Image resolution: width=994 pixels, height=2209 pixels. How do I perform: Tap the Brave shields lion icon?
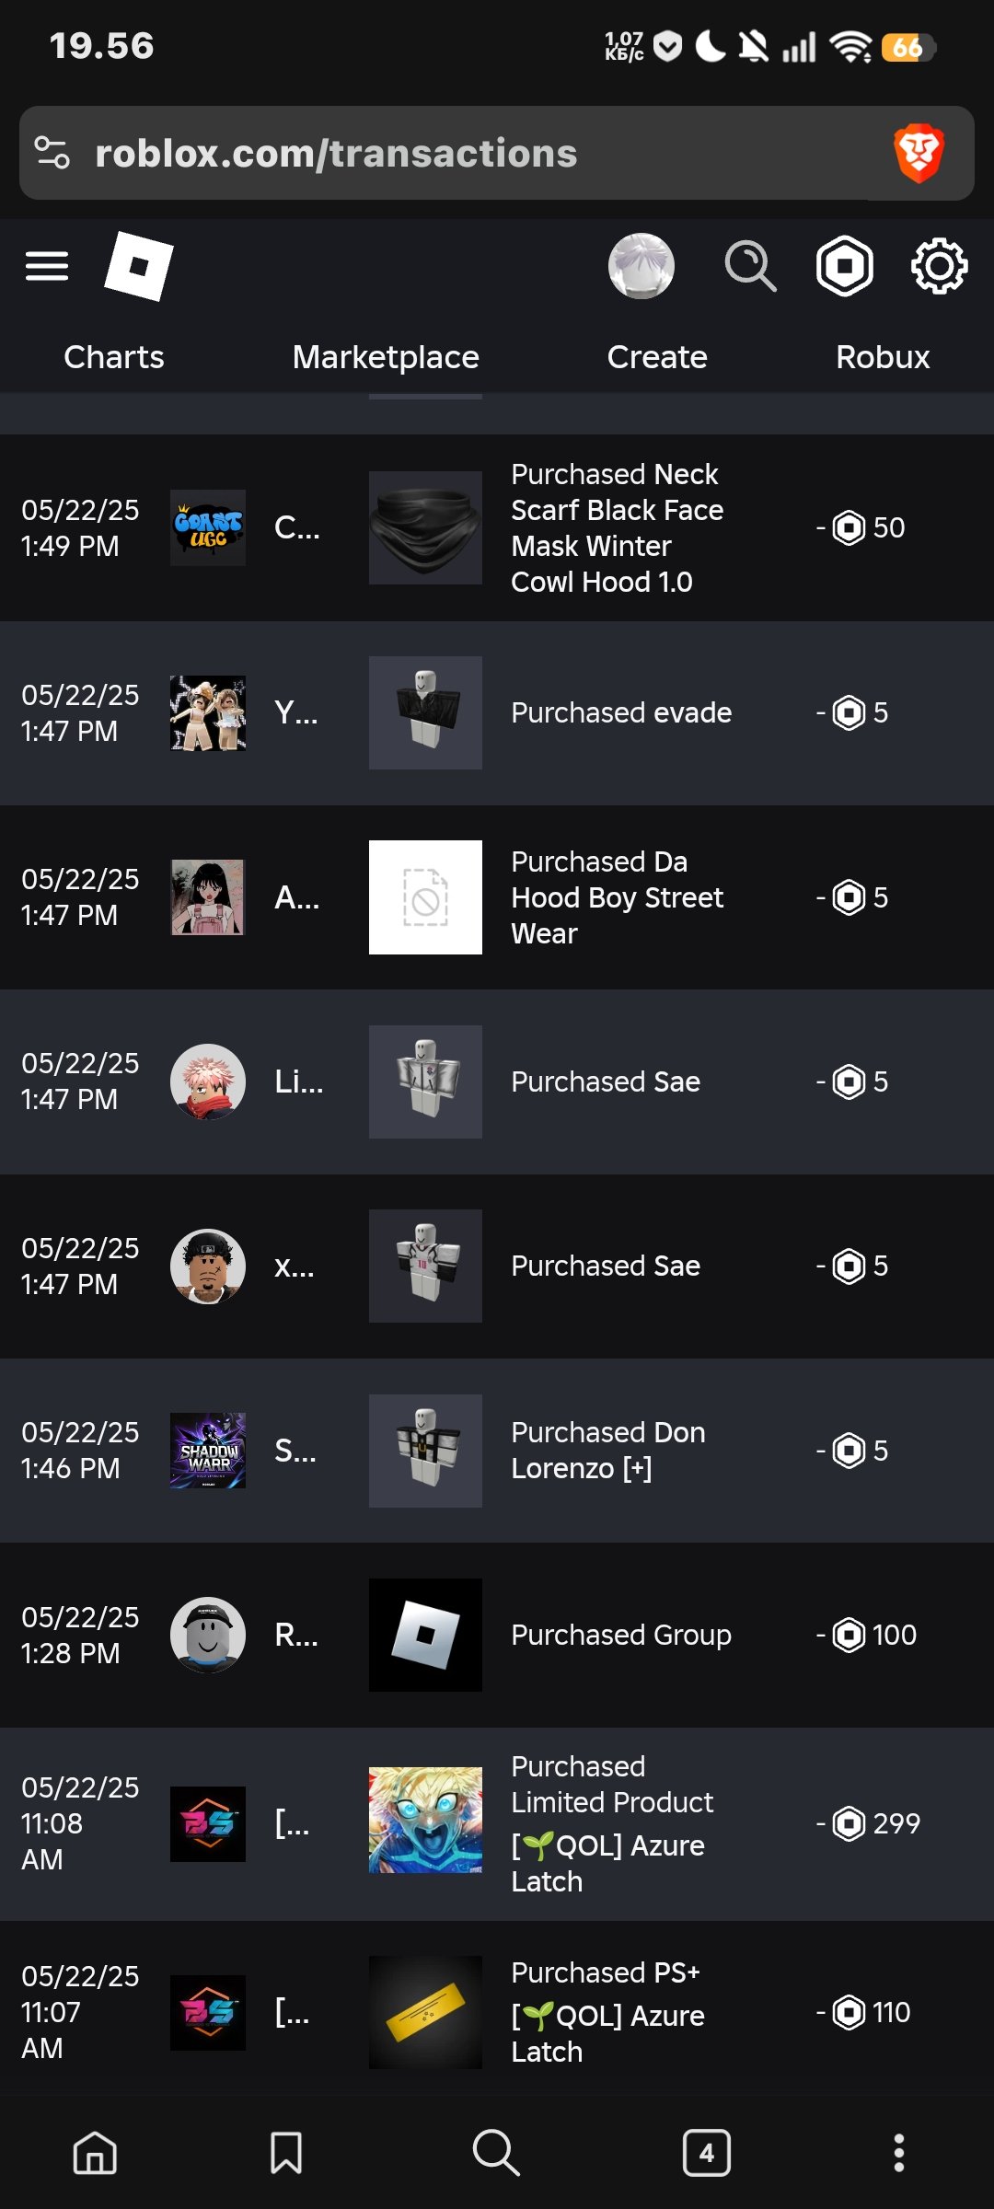coord(919,153)
